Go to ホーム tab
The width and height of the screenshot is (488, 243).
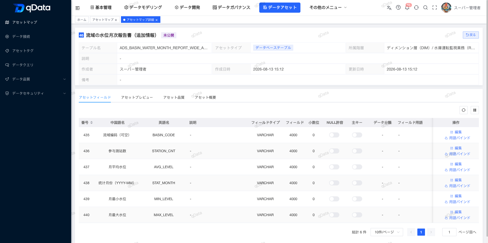pos(82,20)
